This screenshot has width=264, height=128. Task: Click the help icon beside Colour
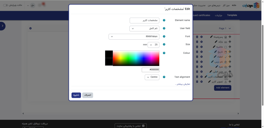click(164, 53)
